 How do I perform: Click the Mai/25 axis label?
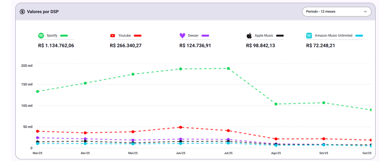coord(133,153)
